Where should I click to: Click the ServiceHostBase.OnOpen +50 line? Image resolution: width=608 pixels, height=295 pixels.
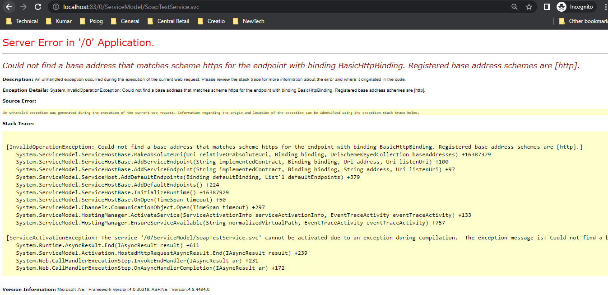pos(121,200)
